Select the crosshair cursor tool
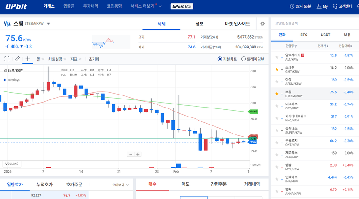This screenshot has width=359, height=199. coord(28,59)
